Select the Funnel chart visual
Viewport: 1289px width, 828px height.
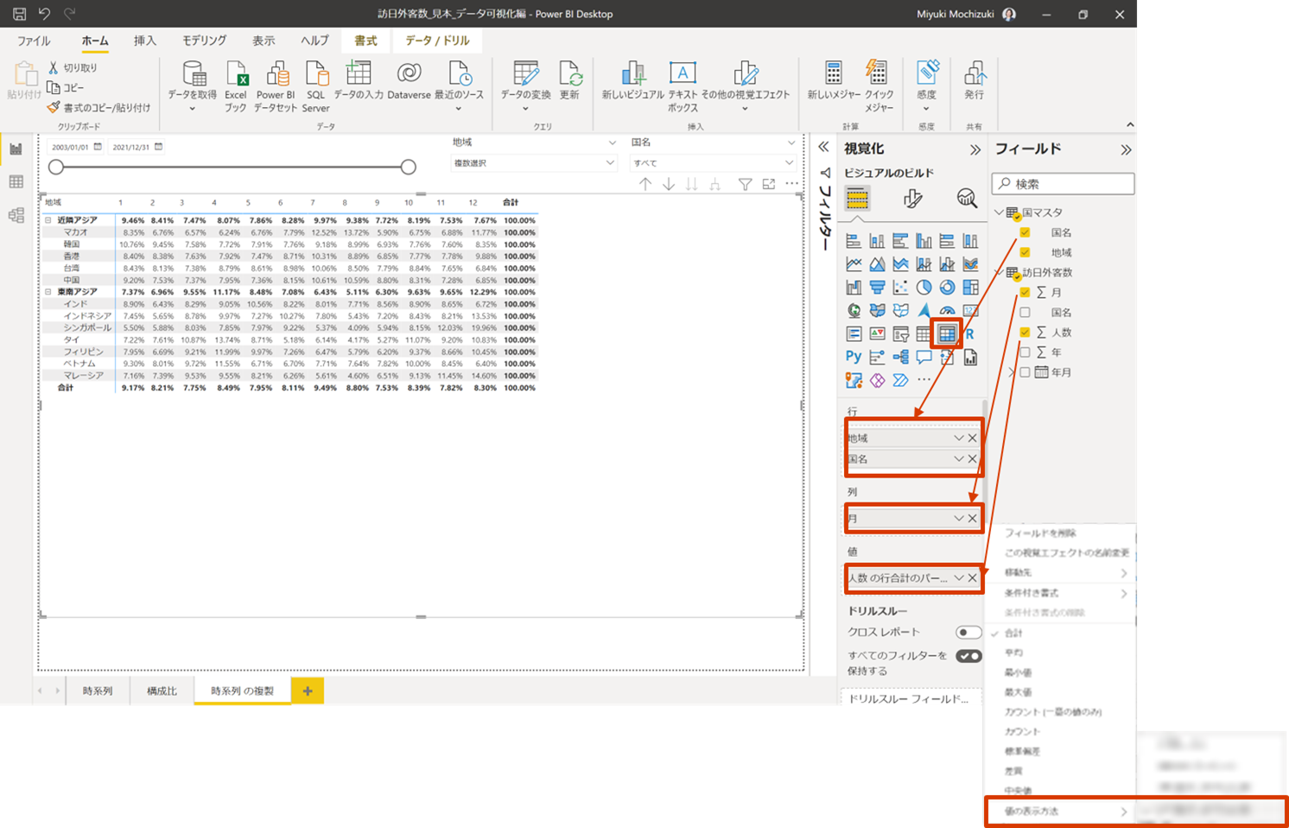point(877,288)
